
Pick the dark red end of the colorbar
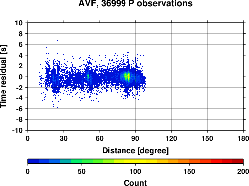coord(238,161)
